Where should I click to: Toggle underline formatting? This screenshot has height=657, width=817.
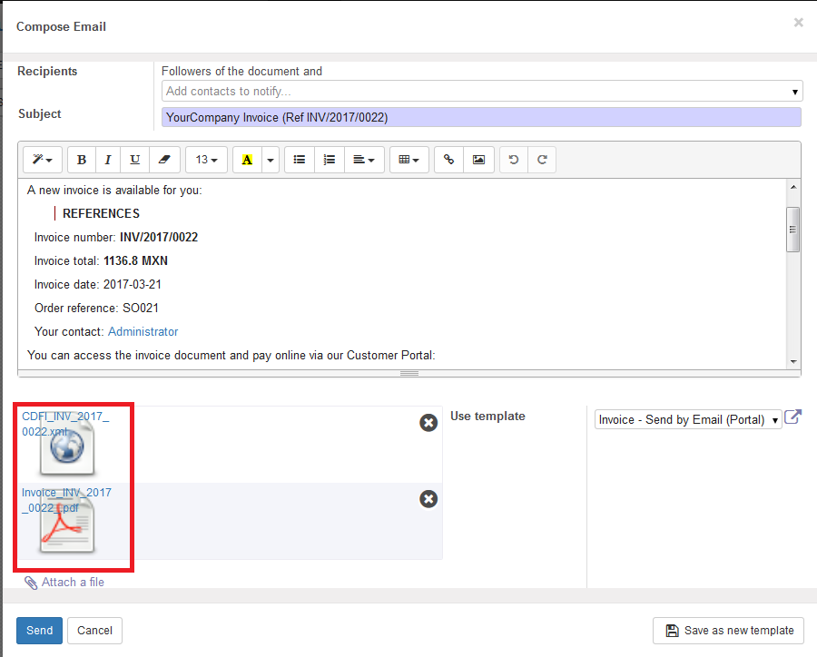click(134, 160)
